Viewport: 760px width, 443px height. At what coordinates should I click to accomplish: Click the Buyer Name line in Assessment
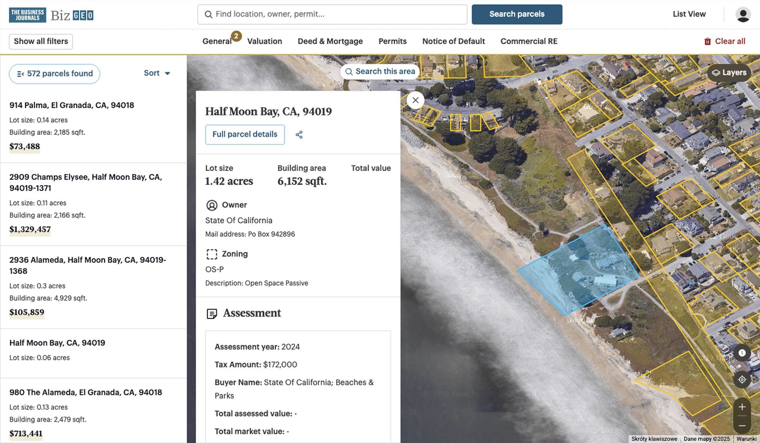coord(294,389)
